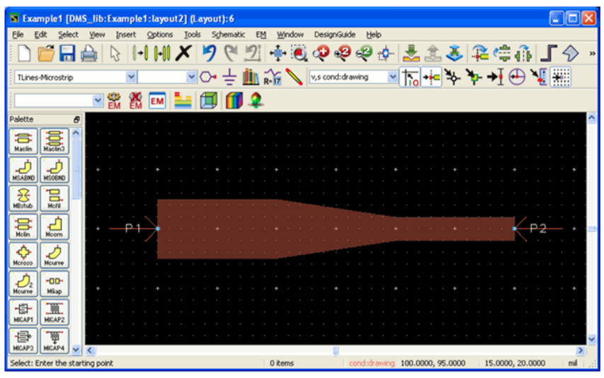Toggle grid snap mode dotted button
Image resolution: width=604 pixels, height=378 pixels.
561,77
